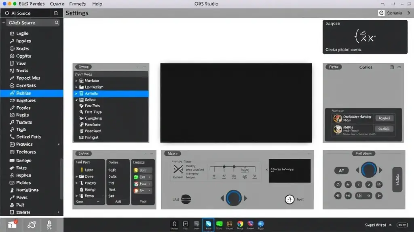Expand the Ptevvics sidebar chevron
This screenshot has height=232, width=414.
(59, 144)
